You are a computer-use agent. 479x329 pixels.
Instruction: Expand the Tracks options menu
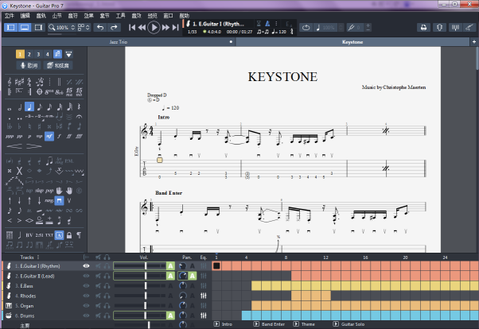click(39, 257)
